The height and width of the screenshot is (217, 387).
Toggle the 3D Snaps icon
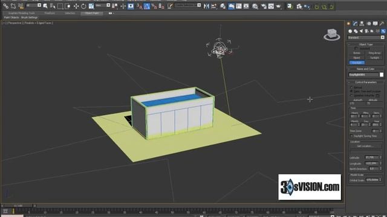tap(139, 6)
